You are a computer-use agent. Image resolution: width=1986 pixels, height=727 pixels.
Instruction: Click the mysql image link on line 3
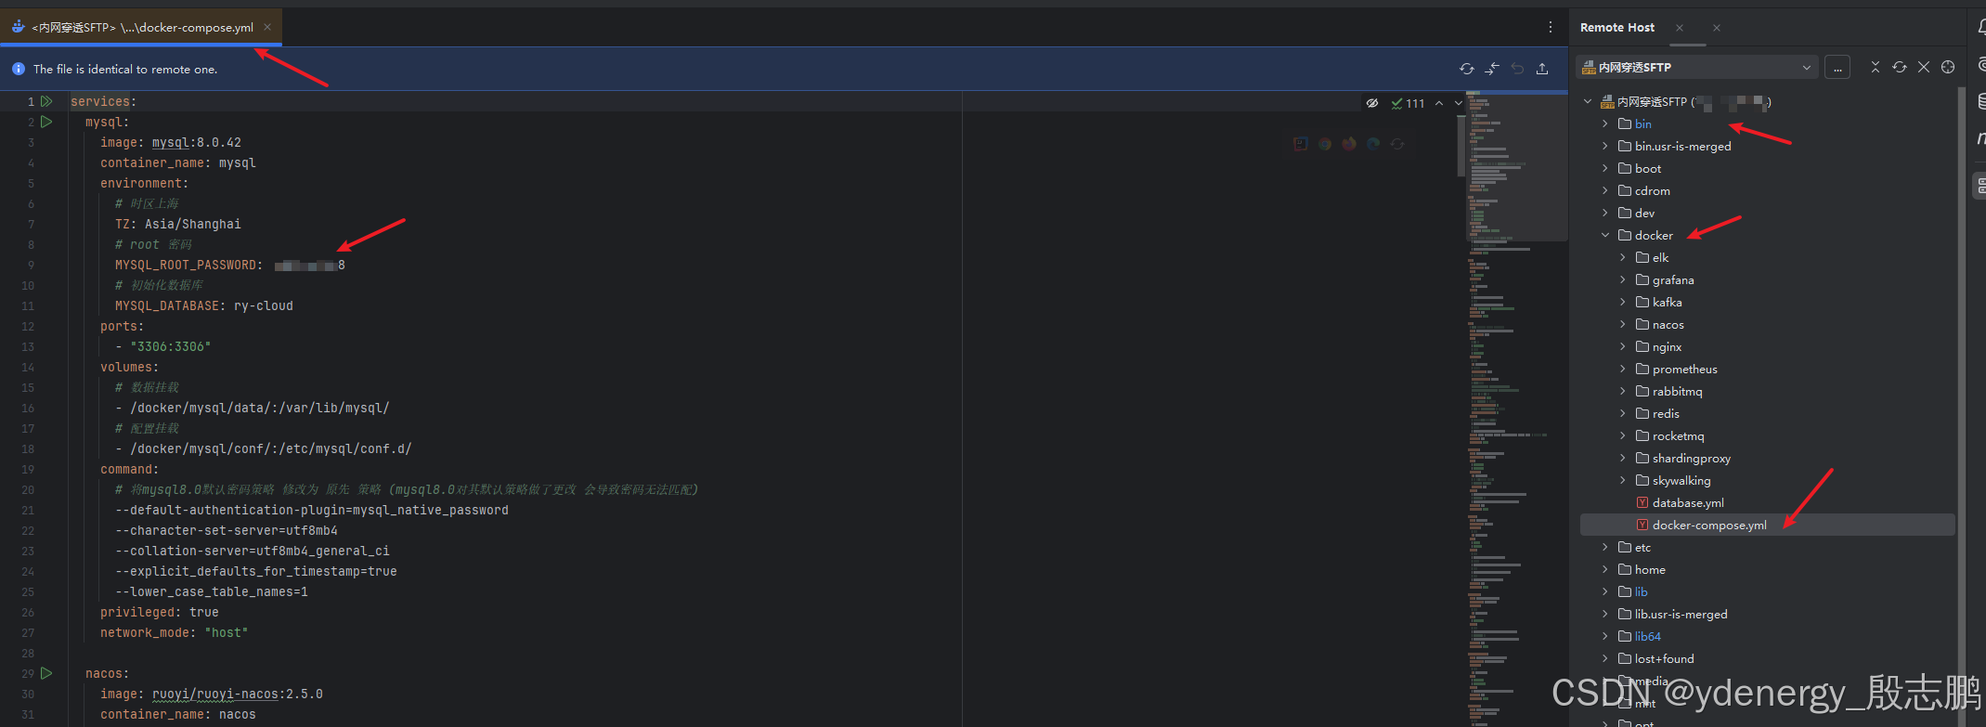pos(170,142)
